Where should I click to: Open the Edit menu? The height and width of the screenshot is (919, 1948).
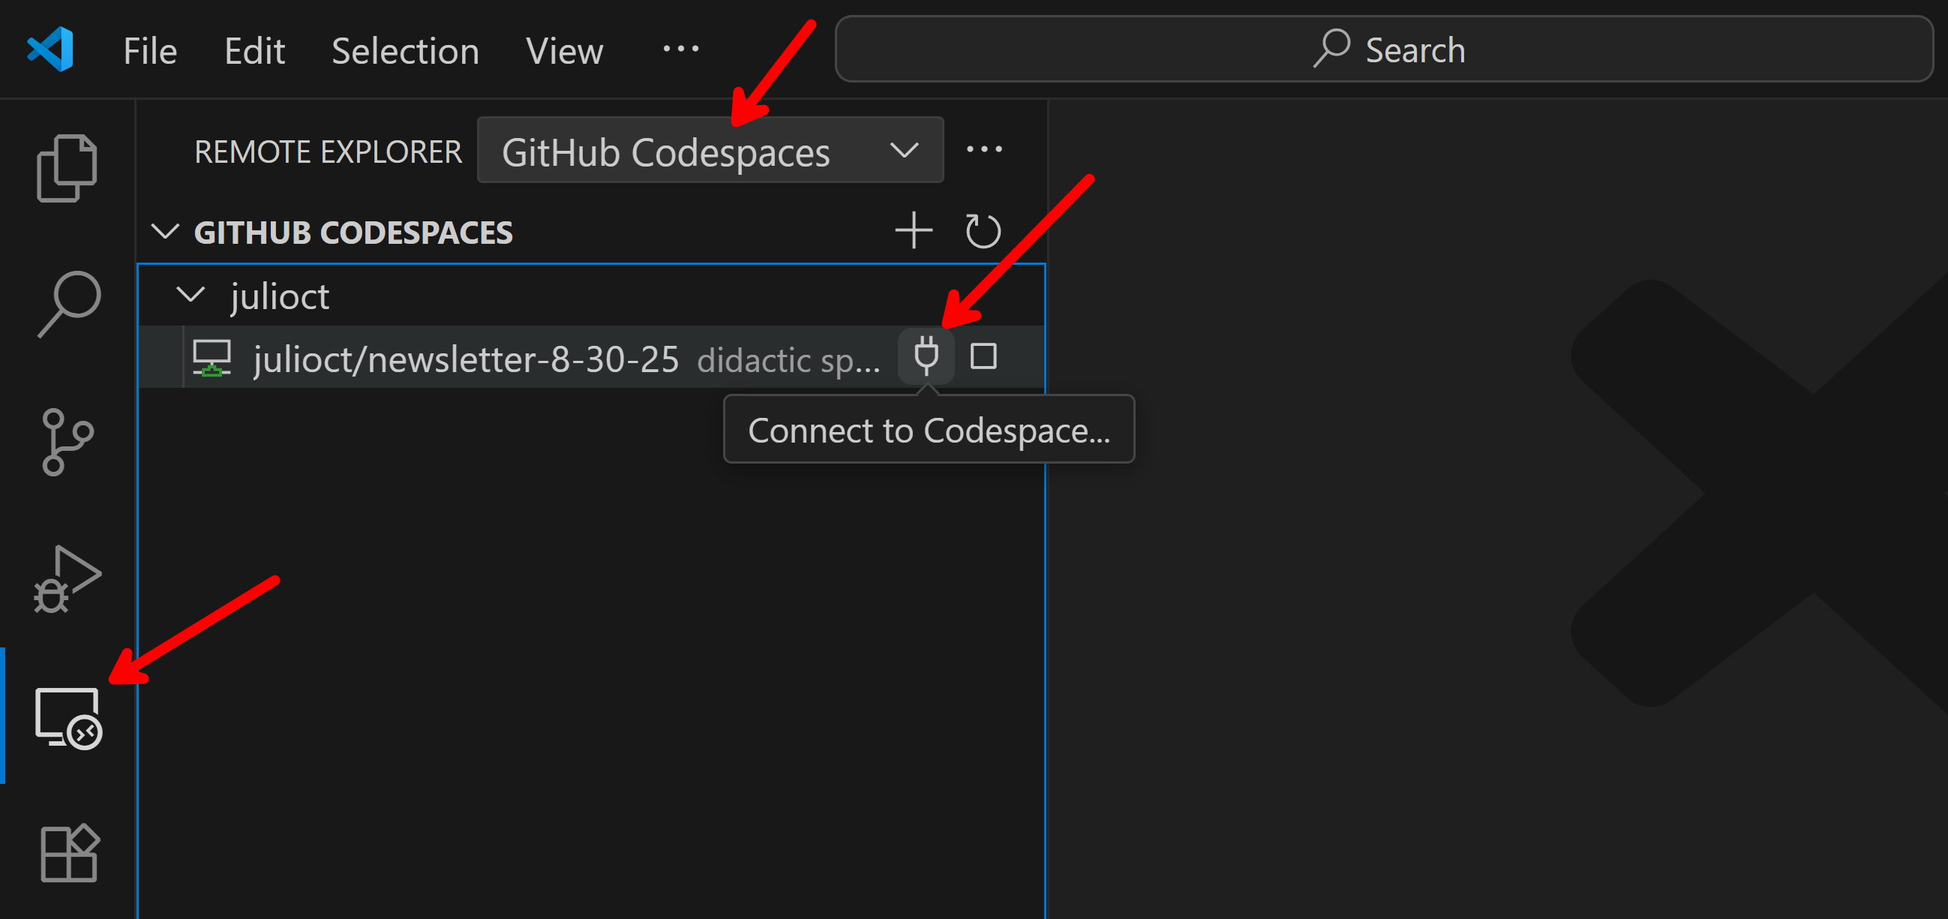click(254, 52)
